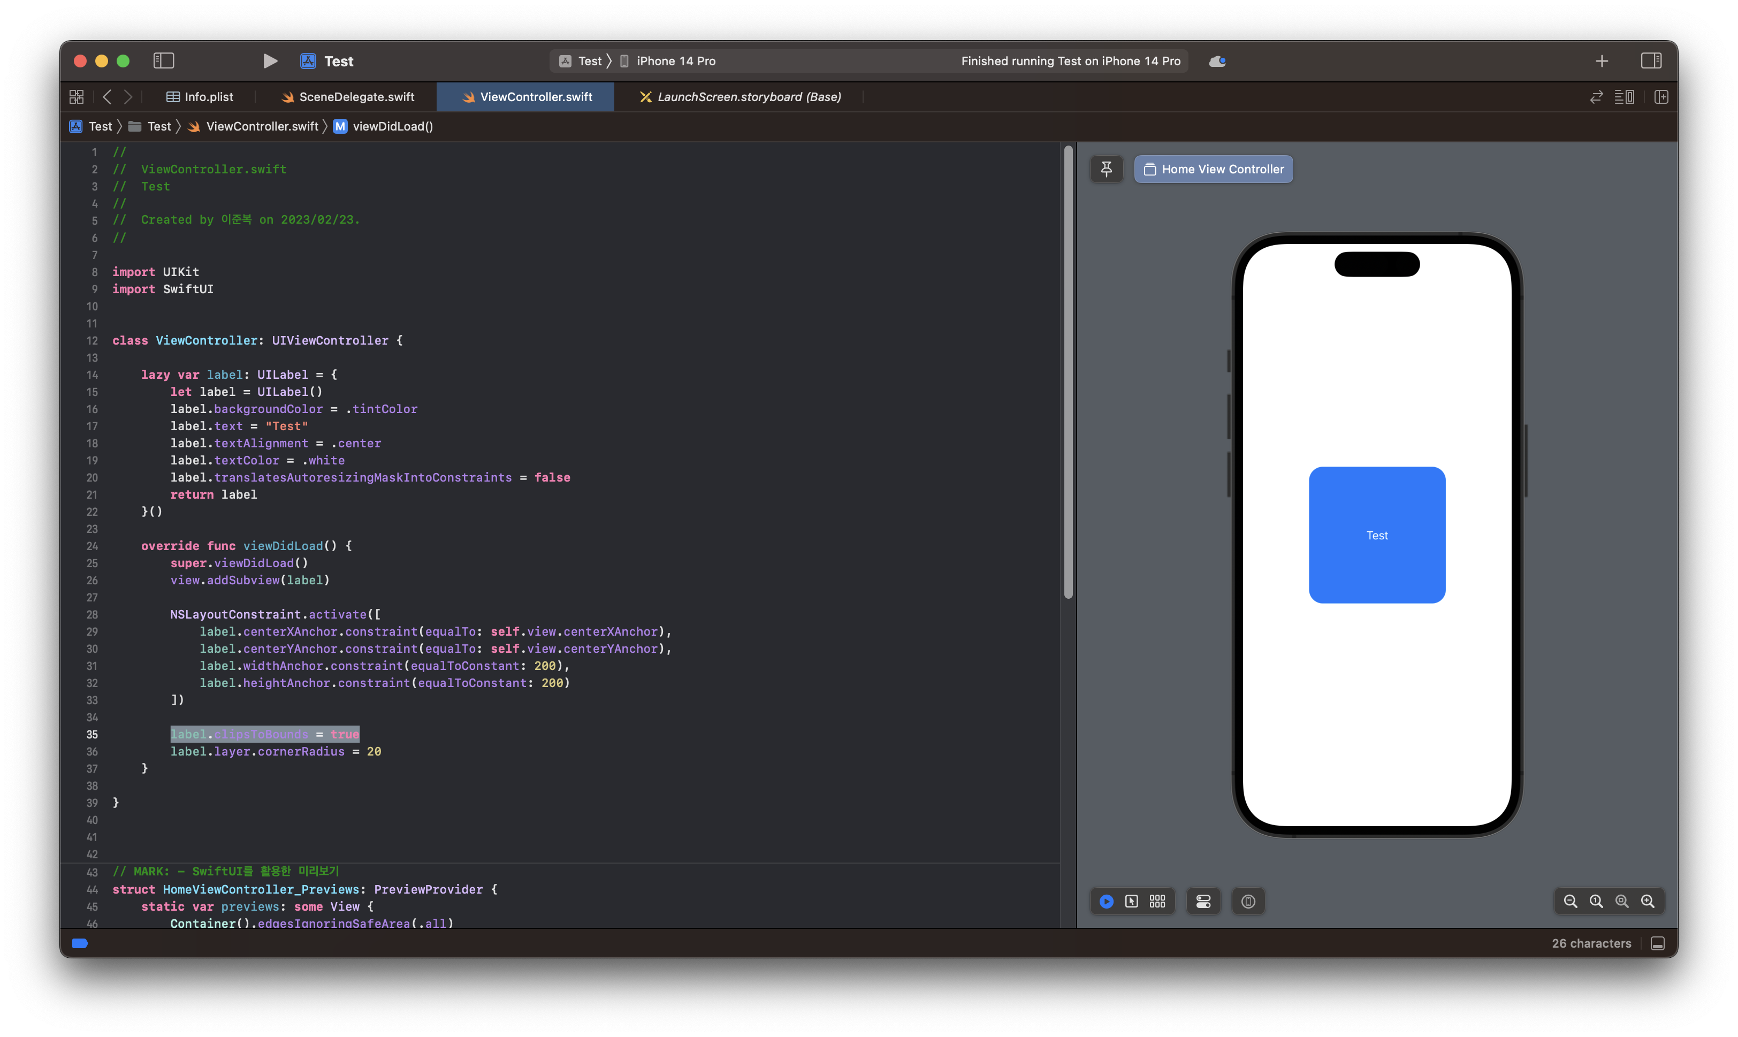
Task: Toggle the inspectors panel
Action: [x=1651, y=61]
